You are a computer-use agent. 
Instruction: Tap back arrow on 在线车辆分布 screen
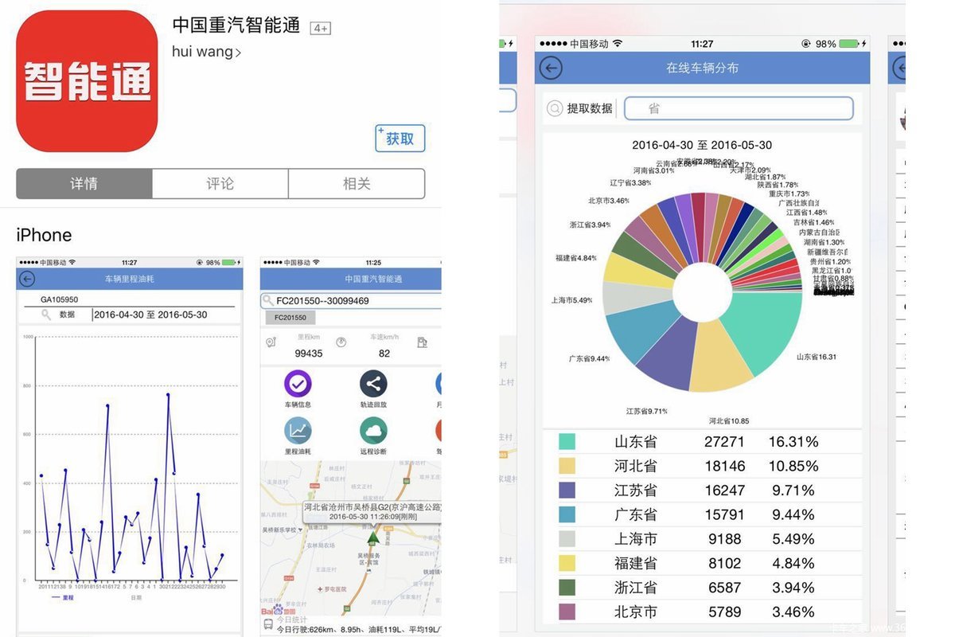(551, 68)
